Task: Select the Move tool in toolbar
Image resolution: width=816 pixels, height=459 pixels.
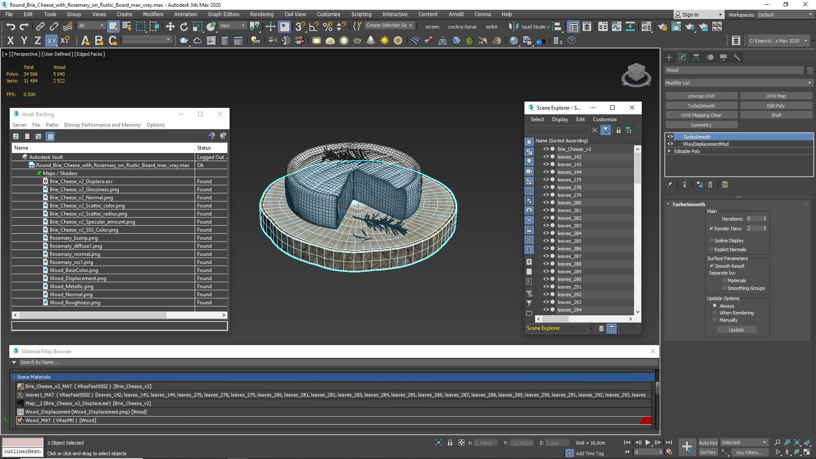Action: [170, 27]
